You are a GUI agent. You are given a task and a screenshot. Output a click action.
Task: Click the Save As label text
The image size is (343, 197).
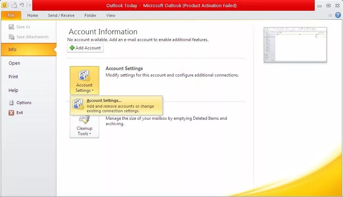pyautogui.click(x=23, y=27)
